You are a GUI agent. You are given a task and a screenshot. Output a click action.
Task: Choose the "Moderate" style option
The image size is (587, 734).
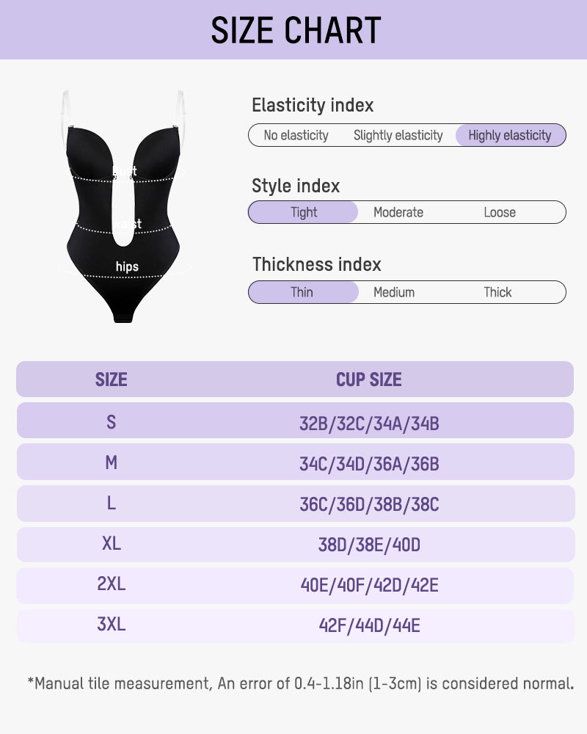398,212
